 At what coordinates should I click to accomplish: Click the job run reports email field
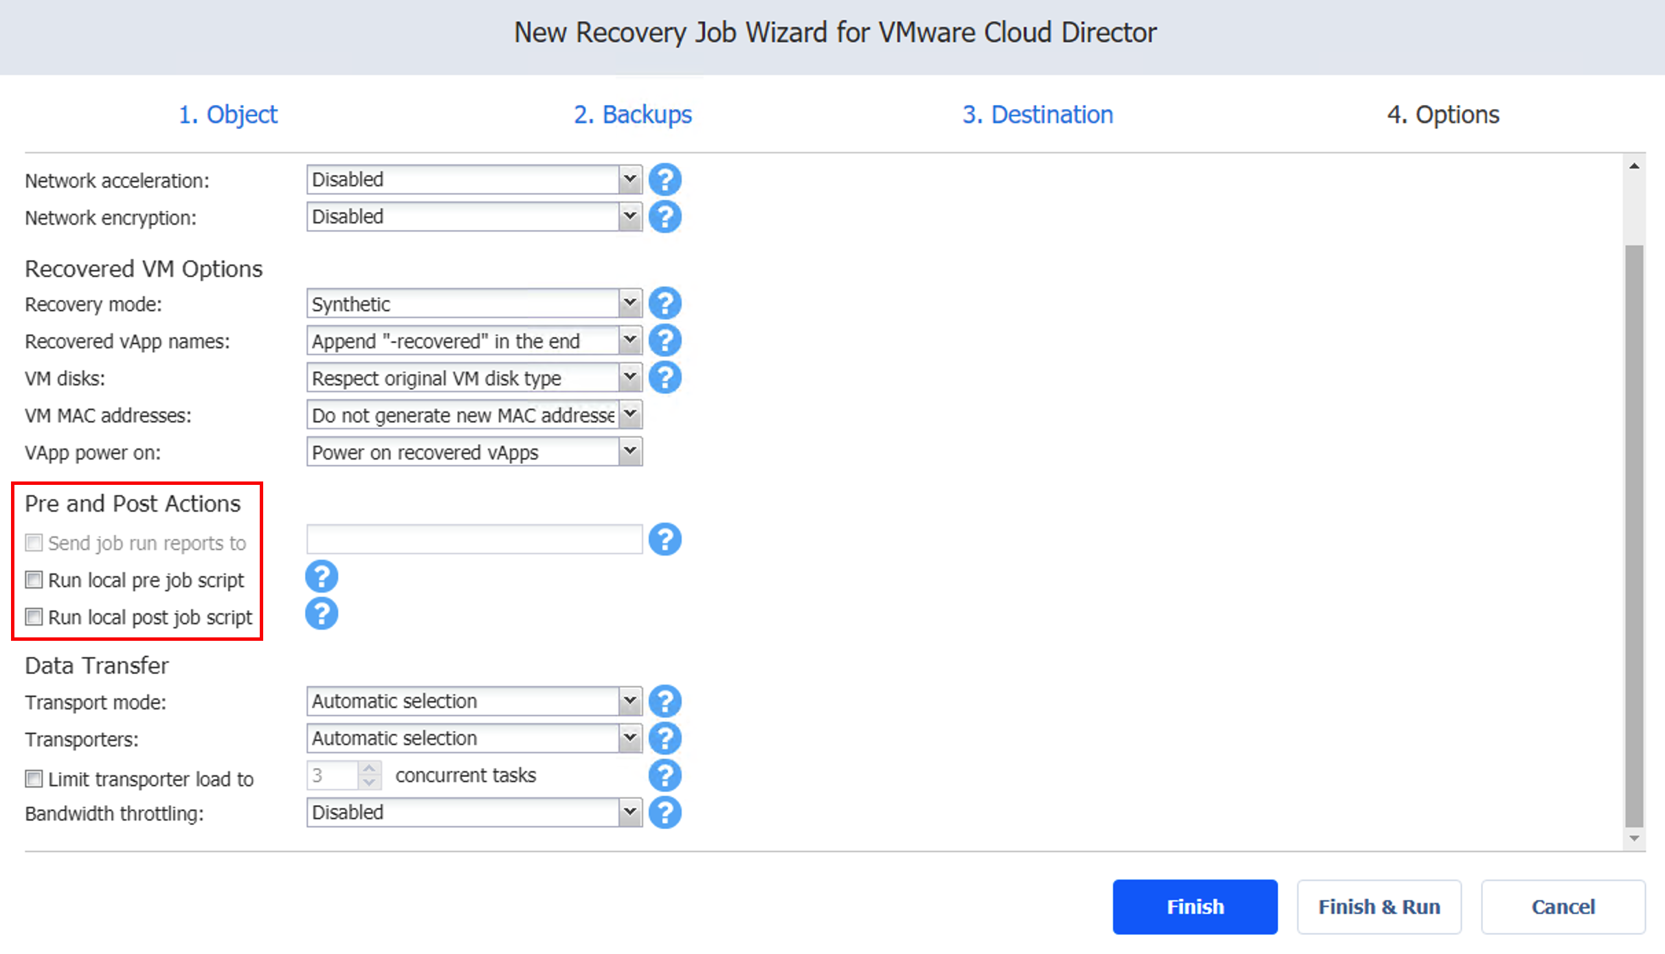(474, 540)
